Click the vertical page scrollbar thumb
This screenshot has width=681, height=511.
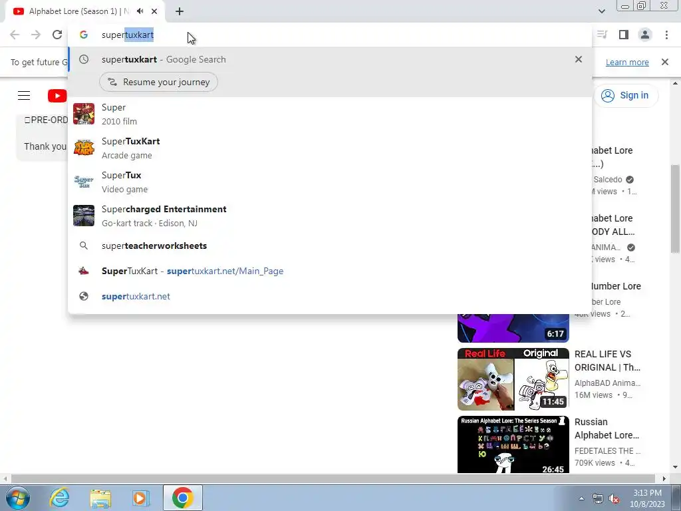(x=675, y=208)
